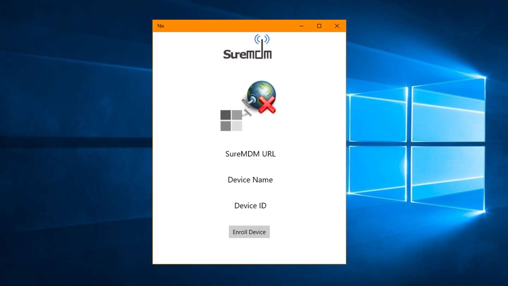Close the Nix window
Viewport: 508px width, 286px height.
click(x=337, y=26)
